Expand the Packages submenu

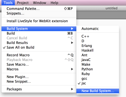(39, 89)
